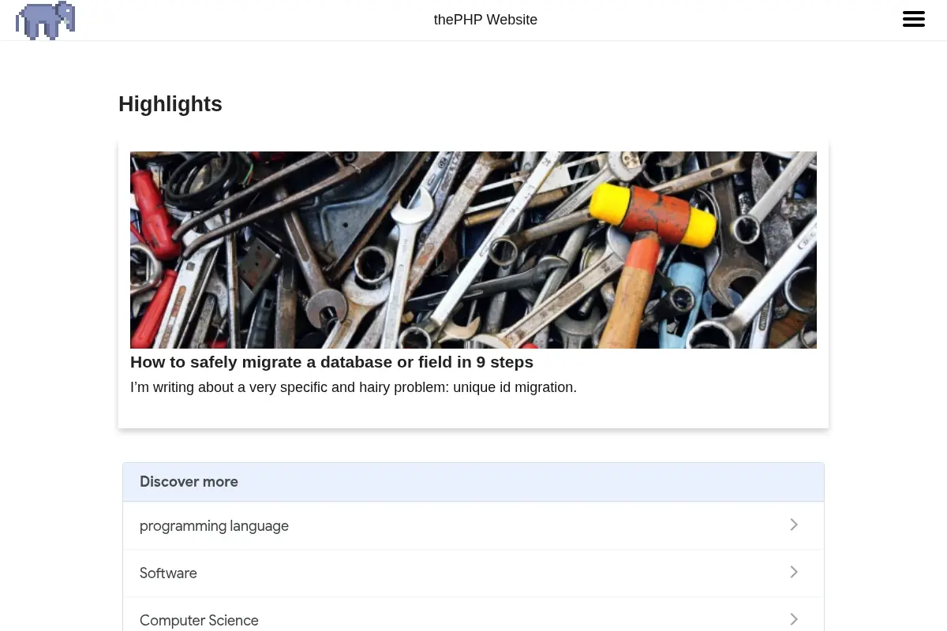
Task: Click the Discover more header
Action: click(x=473, y=482)
